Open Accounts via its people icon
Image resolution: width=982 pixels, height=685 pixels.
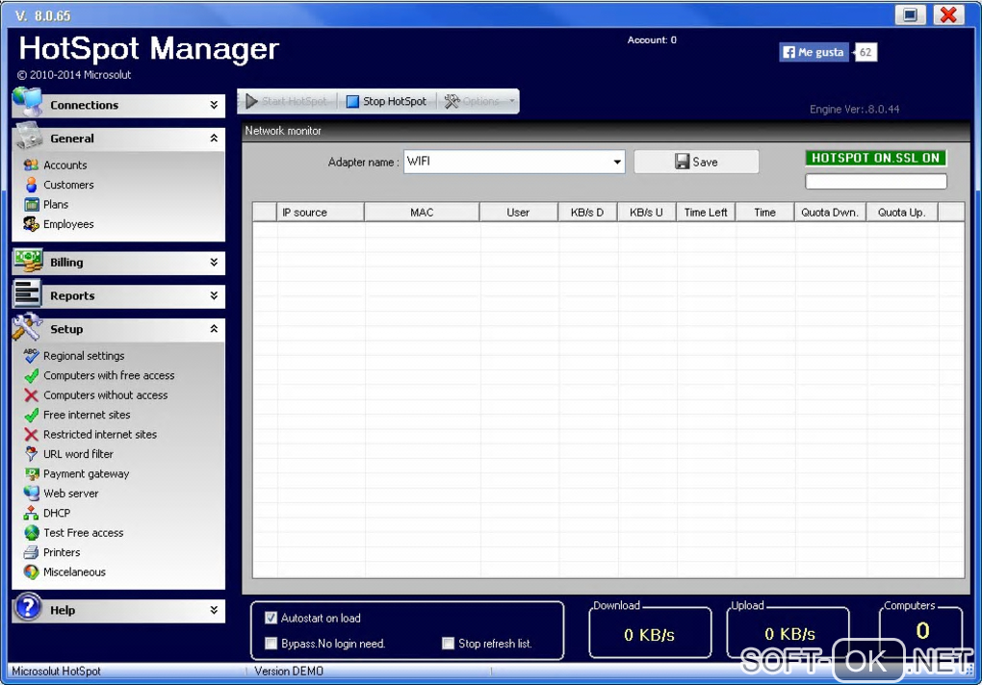click(x=32, y=165)
